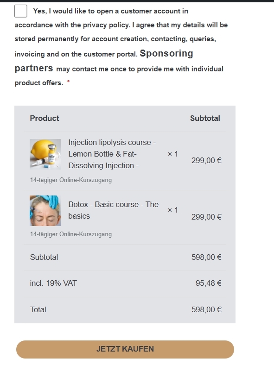Click the Botox course price 299,00 €

click(x=206, y=217)
